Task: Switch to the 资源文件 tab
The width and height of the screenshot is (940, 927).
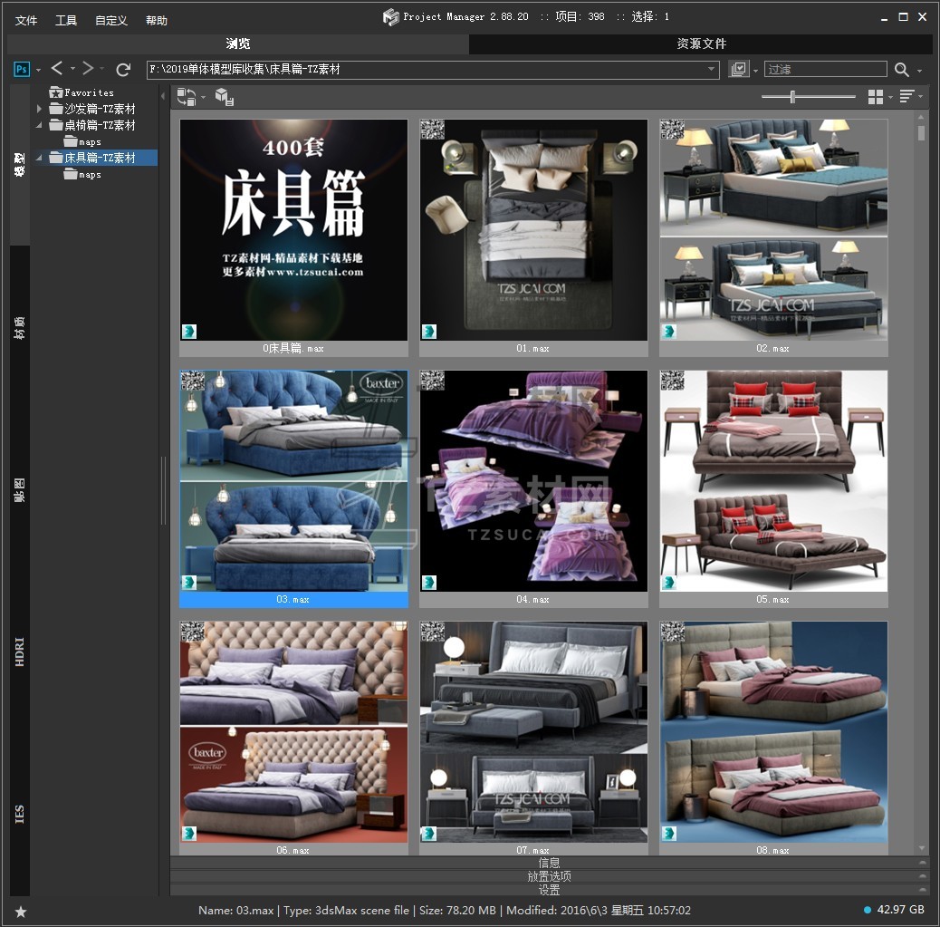Action: point(701,43)
